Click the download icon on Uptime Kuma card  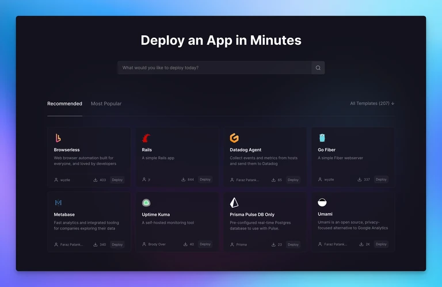pos(185,244)
